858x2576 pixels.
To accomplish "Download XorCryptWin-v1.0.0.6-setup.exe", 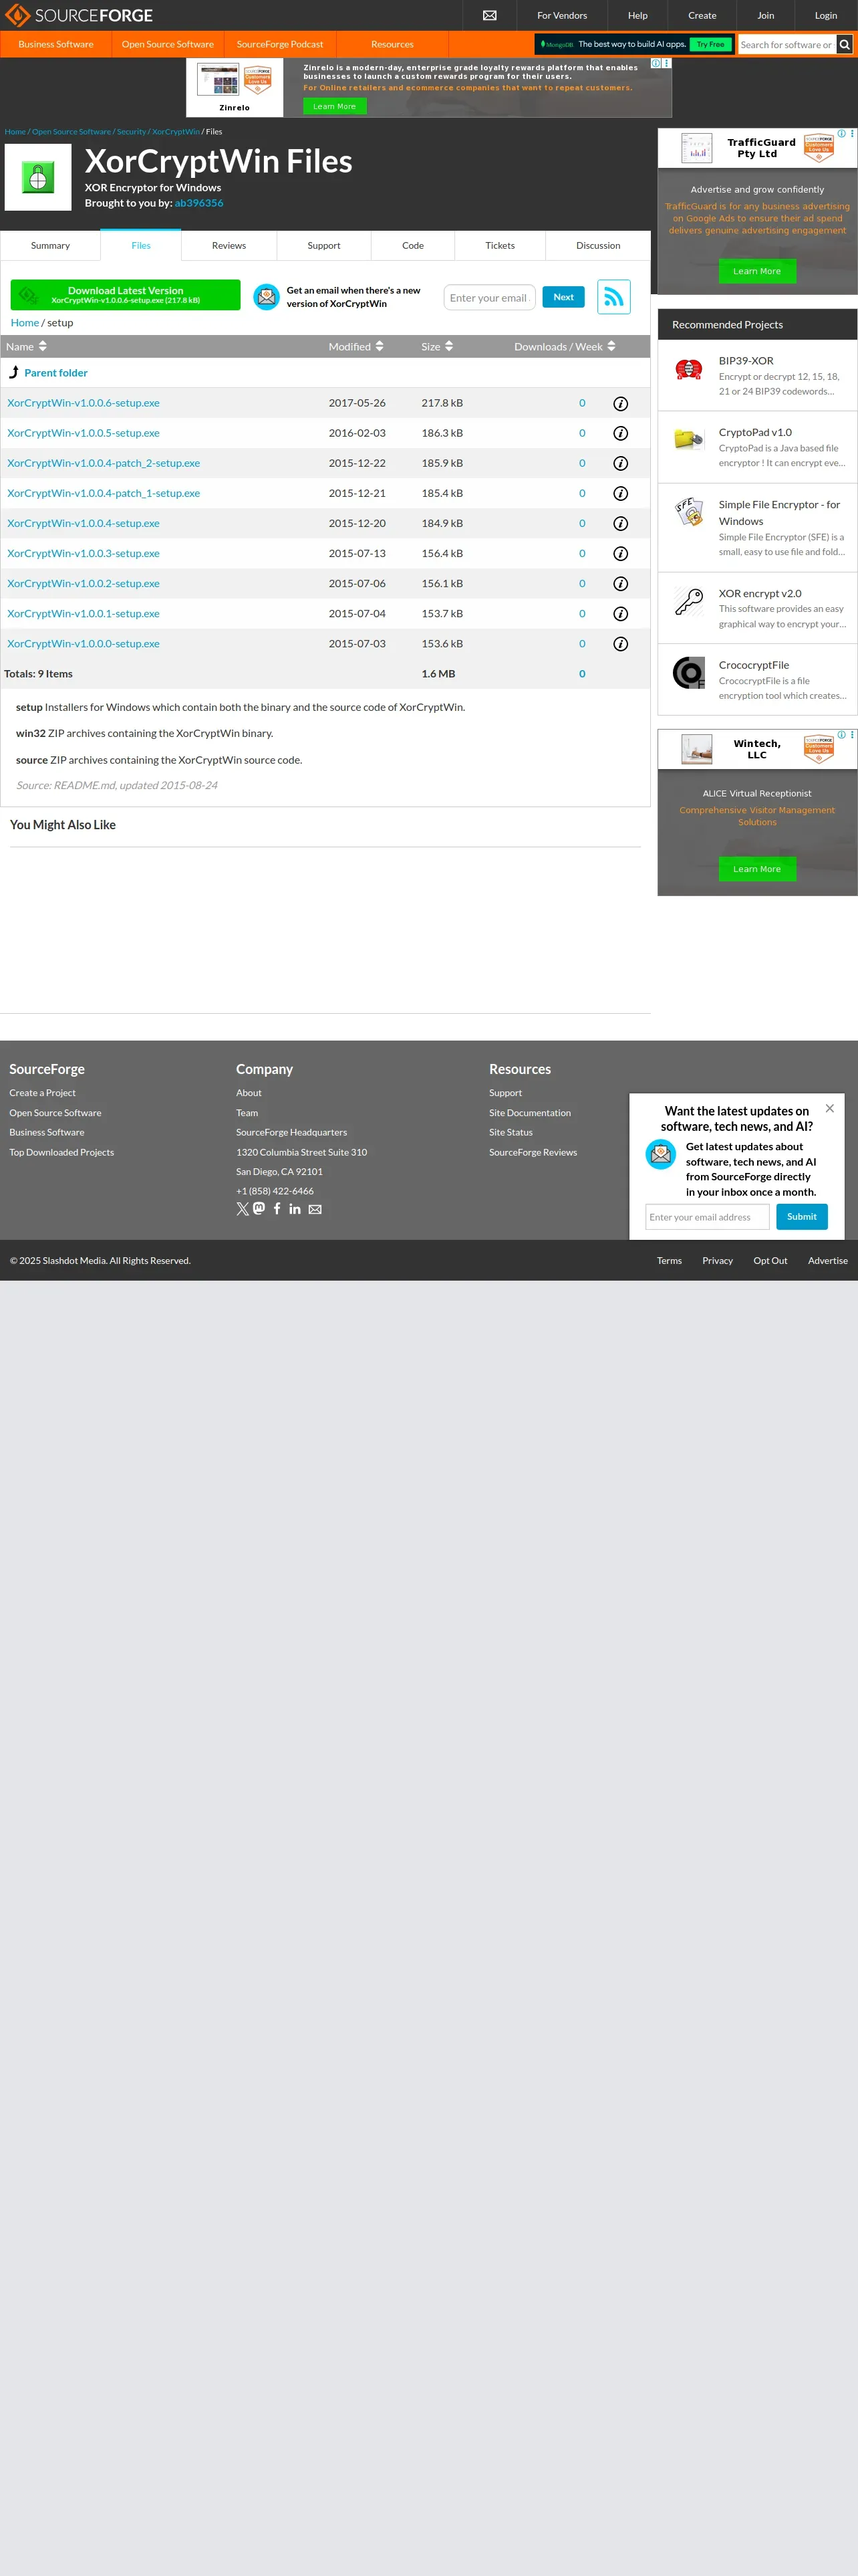I will 83,403.
